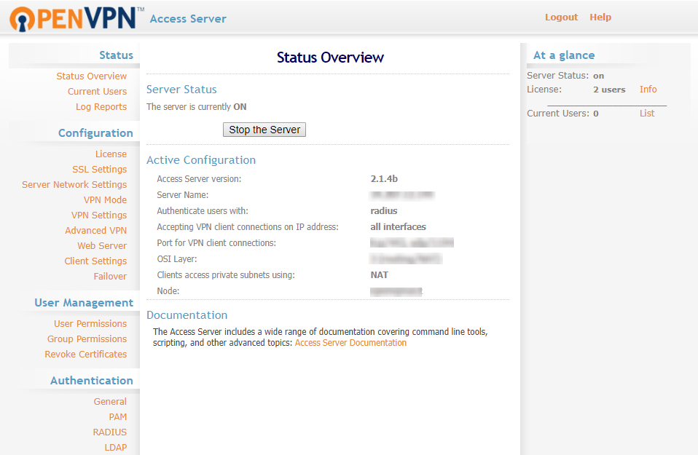Open Status Overview in the sidebar
Image resolution: width=698 pixels, height=455 pixels.
[x=91, y=76]
